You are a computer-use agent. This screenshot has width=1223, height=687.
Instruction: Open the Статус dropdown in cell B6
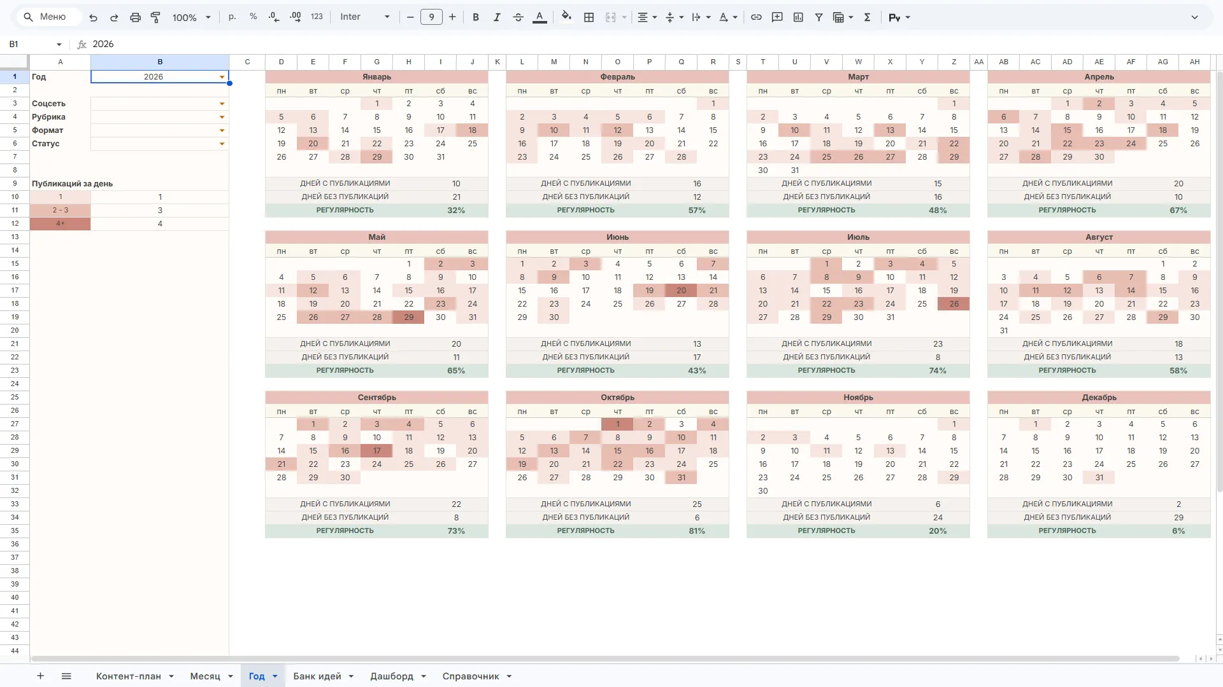click(x=222, y=144)
